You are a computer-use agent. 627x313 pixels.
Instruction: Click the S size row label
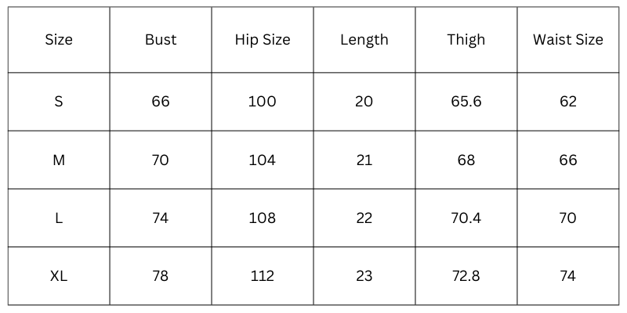(x=59, y=102)
